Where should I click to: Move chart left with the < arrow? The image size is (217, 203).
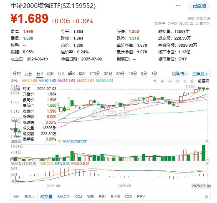click(177, 81)
